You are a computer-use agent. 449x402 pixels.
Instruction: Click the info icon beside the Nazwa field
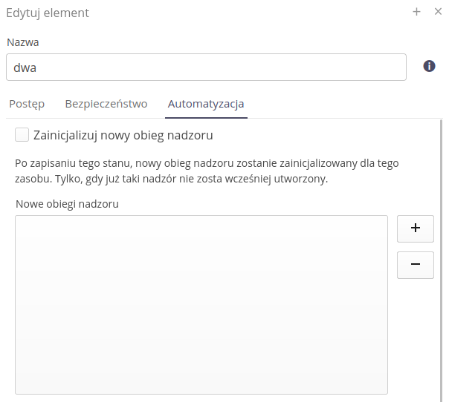(x=429, y=66)
